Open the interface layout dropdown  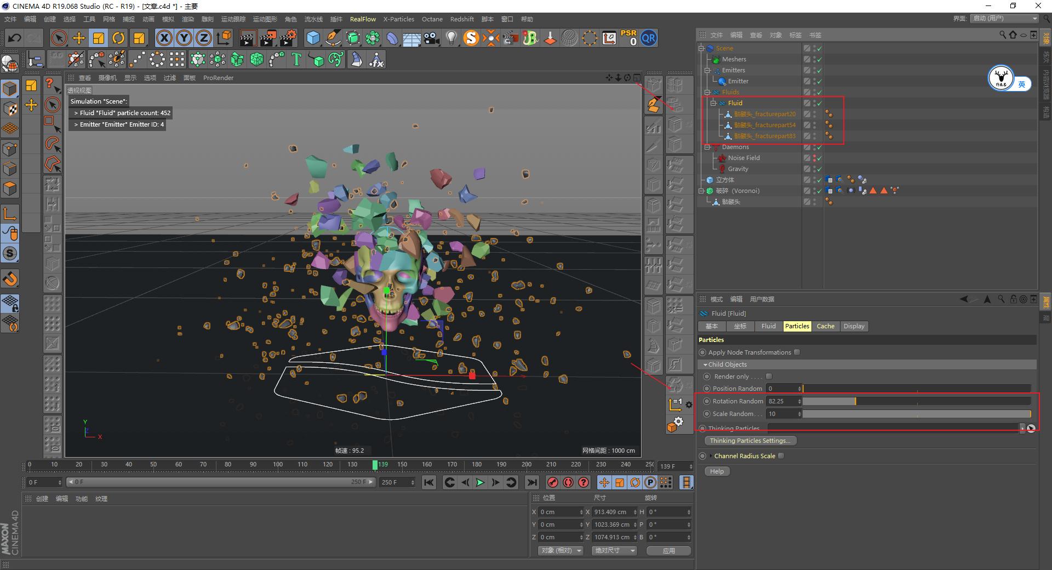[x=1004, y=18]
